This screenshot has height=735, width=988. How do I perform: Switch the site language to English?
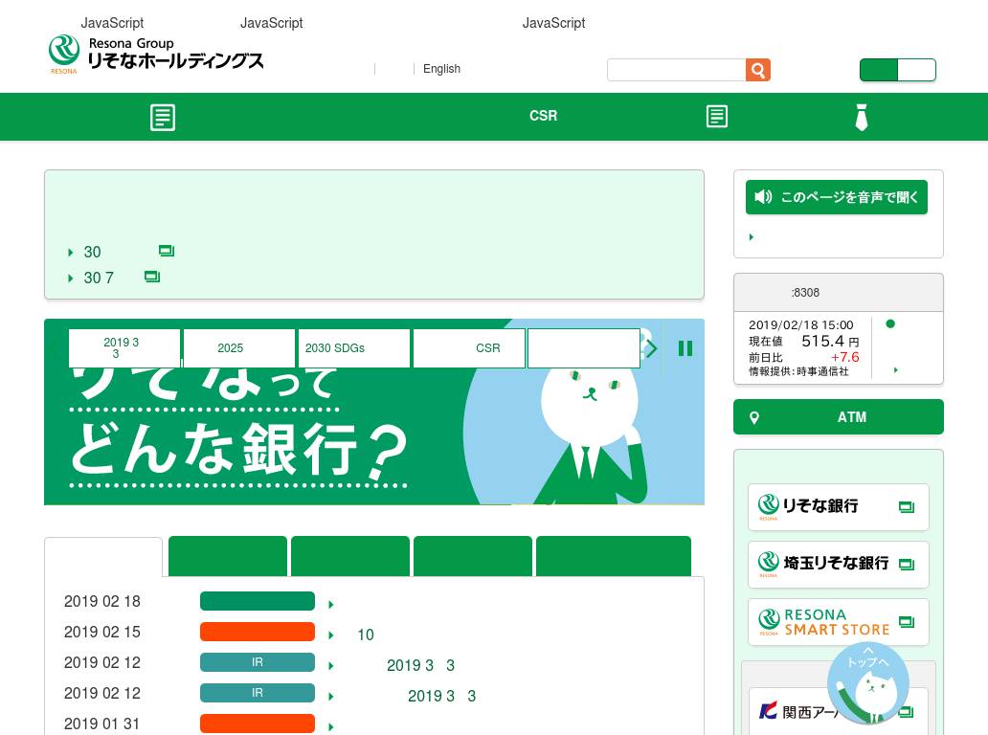click(x=441, y=69)
